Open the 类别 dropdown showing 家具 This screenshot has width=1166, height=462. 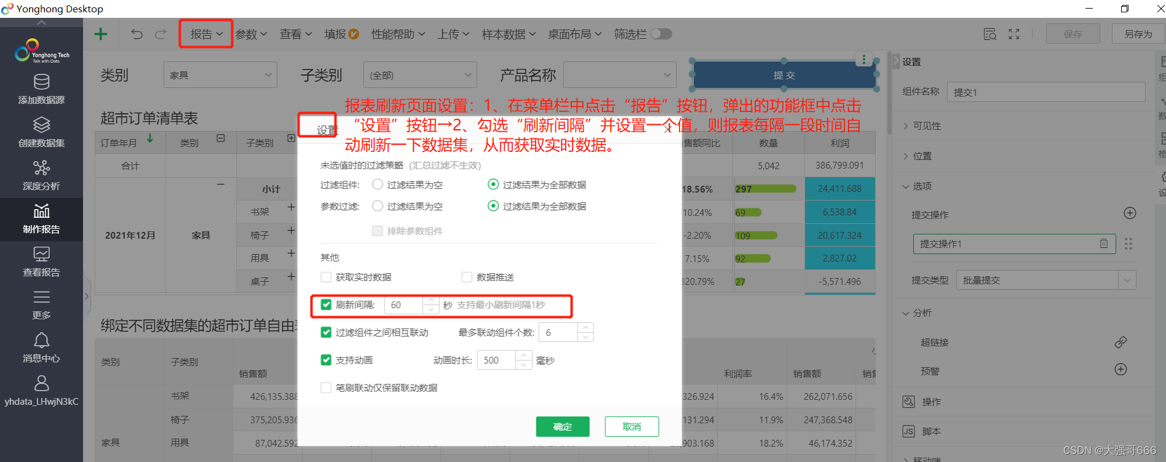(x=220, y=75)
